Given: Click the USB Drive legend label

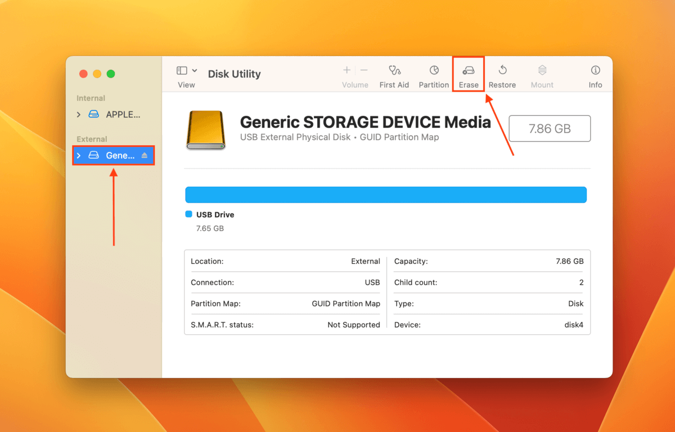Looking at the screenshot, I should point(215,215).
